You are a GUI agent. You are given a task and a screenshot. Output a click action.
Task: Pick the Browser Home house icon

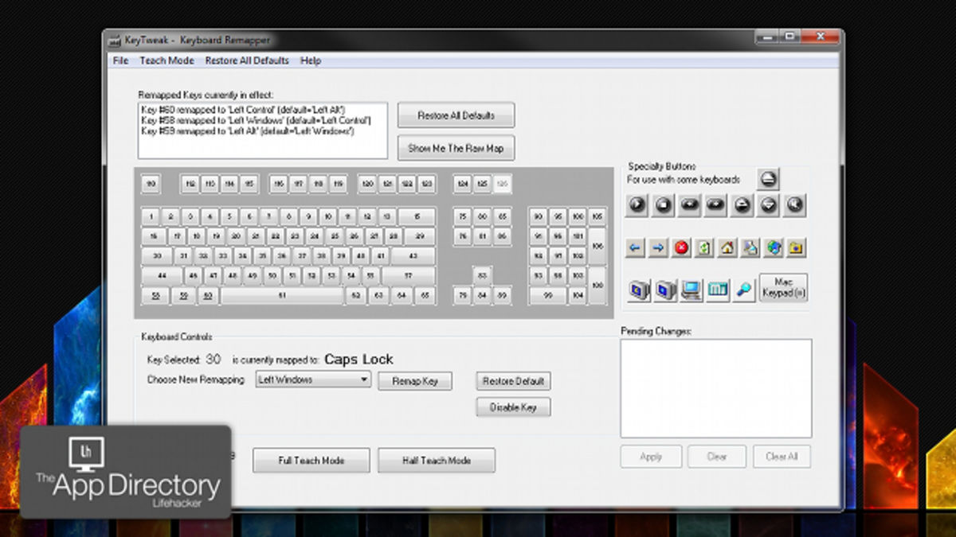coord(727,248)
